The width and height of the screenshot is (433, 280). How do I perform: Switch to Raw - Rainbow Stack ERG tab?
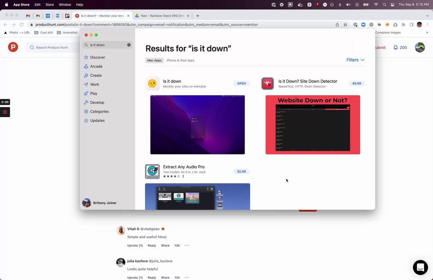click(x=163, y=16)
